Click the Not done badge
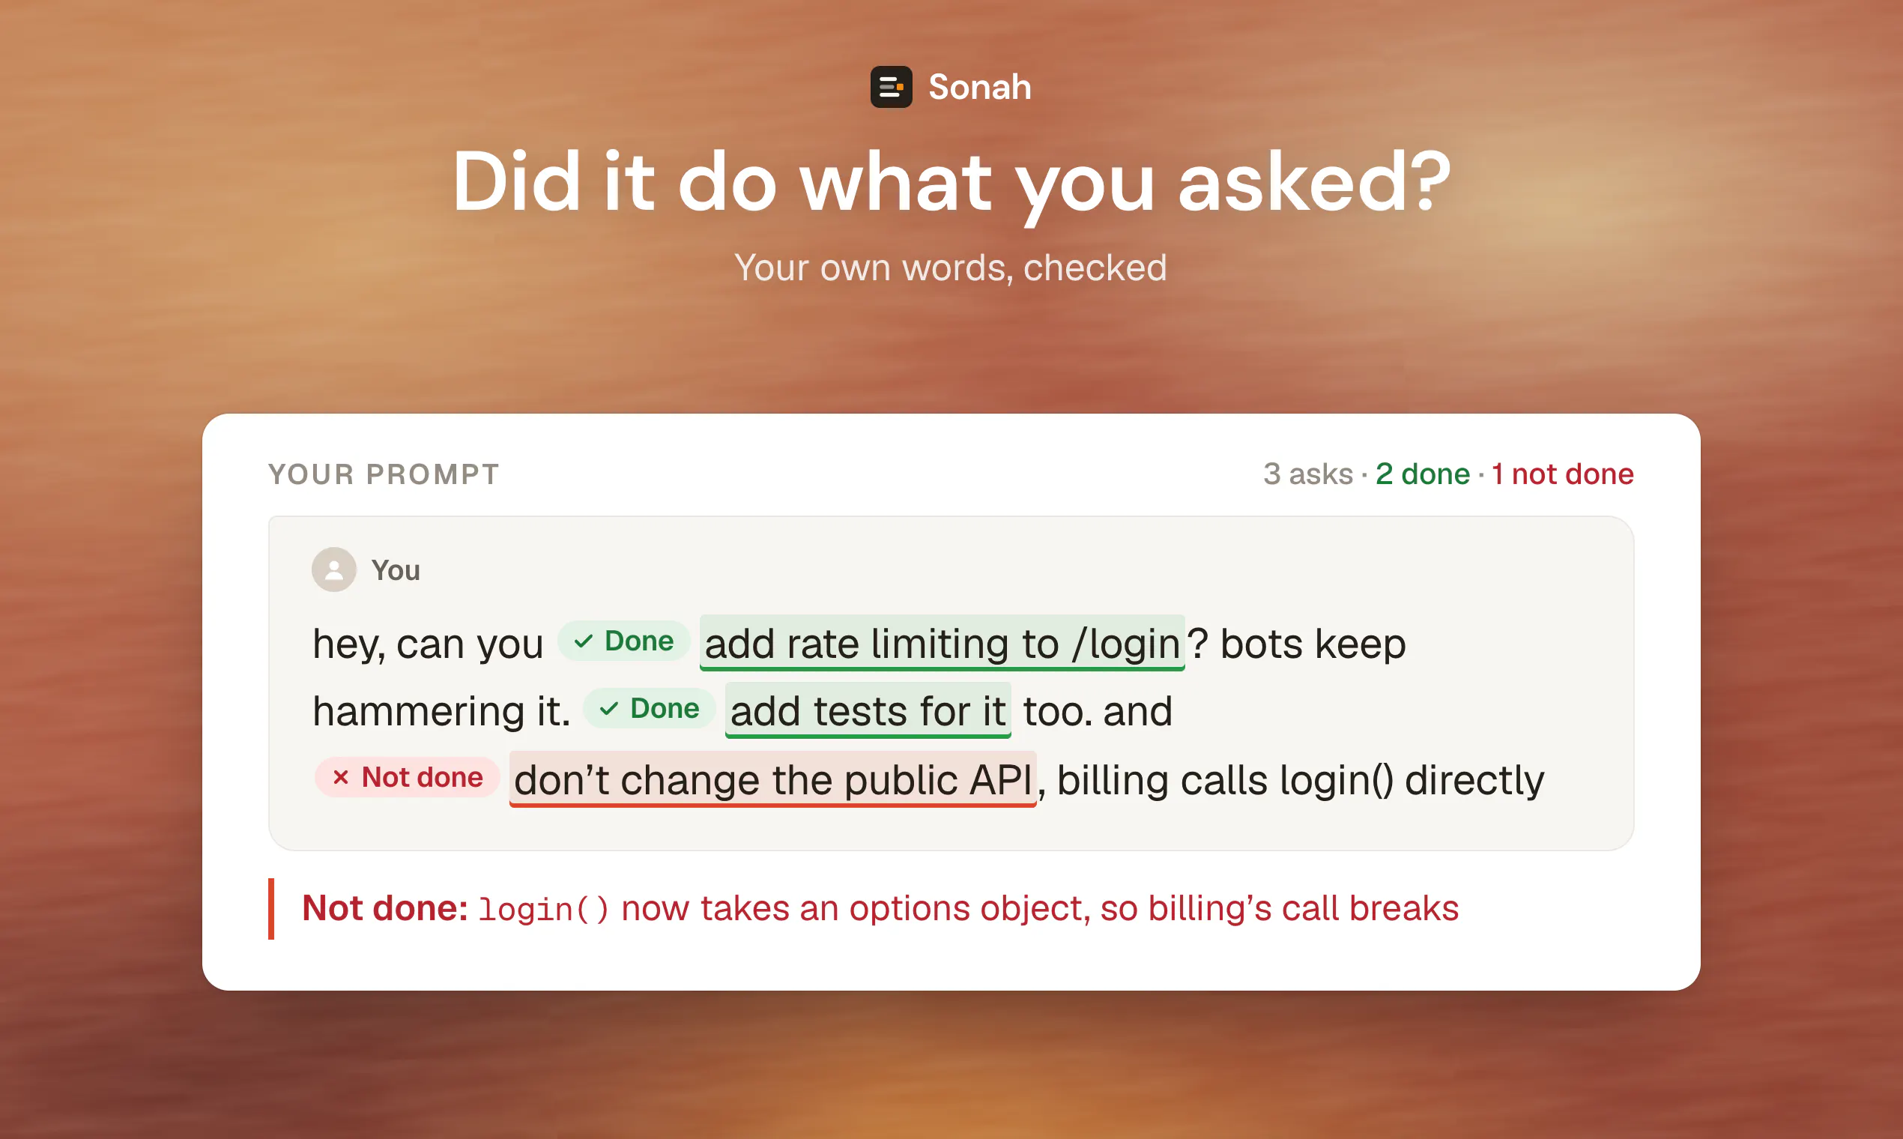 point(407,777)
